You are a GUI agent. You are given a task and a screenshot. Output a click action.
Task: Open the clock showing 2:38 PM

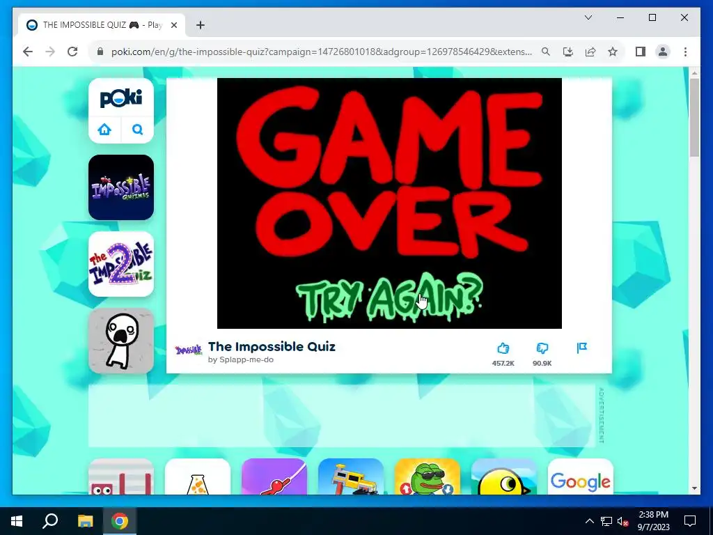653,521
